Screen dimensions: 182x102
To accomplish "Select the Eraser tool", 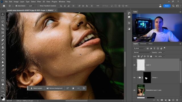I will tap(3, 55).
